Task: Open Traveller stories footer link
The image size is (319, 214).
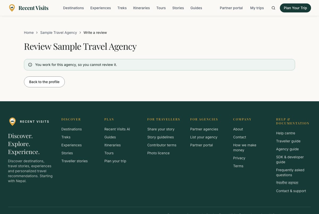Action: click(x=74, y=161)
